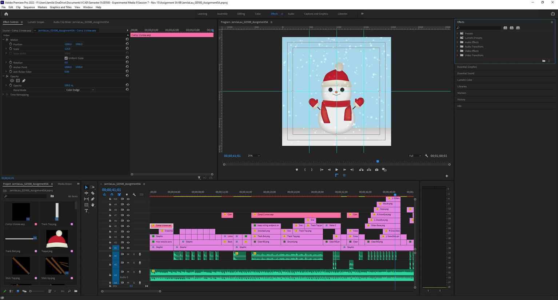
Task: Show more workspaces overflow chevron
Action: click(x=362, y=14)
